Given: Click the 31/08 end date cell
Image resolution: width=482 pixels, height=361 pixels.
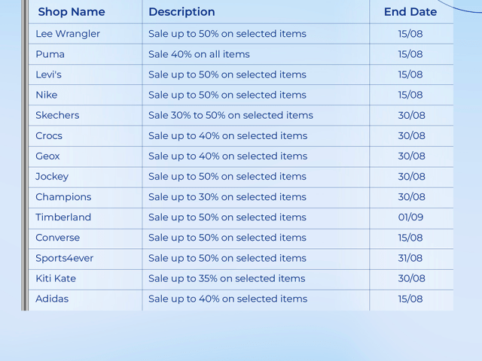Looking at the screenshot, I should pyautogui.click(x=410, y=258).
